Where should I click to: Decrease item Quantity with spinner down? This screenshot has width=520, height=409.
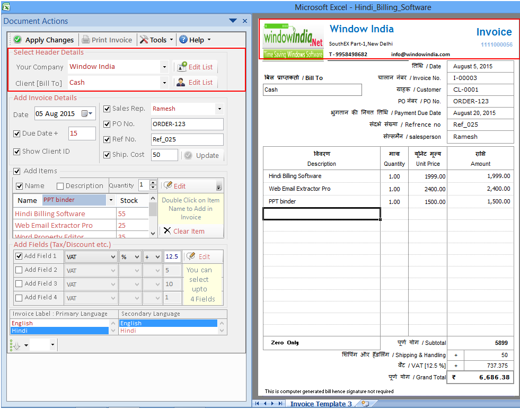[x=153, y=187]
